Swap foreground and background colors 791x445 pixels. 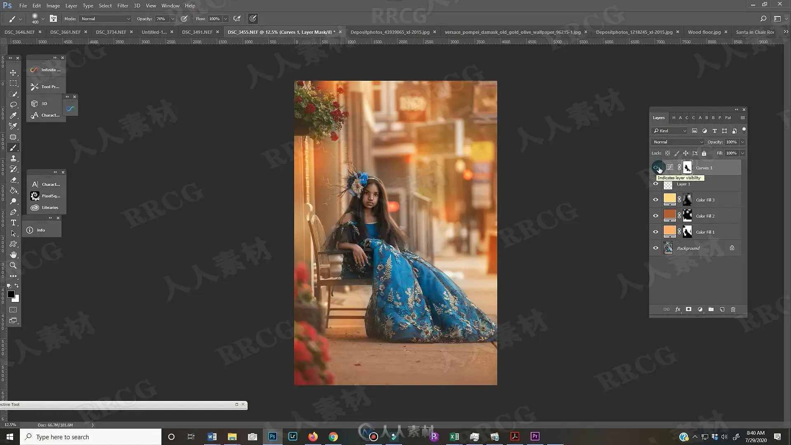pyautogui.click(x=16, y=286)
